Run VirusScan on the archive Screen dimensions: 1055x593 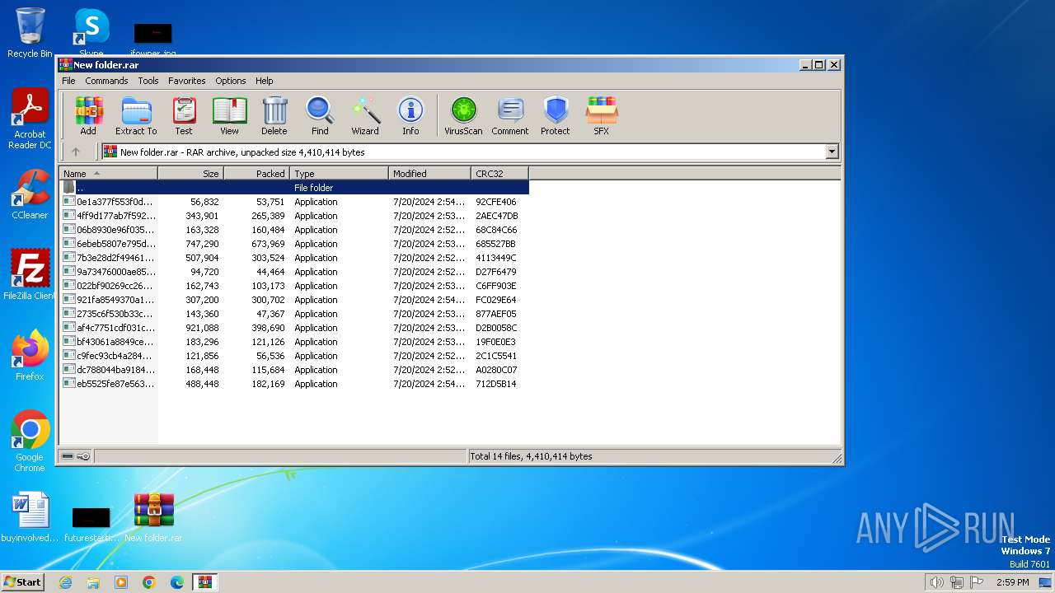463,115
